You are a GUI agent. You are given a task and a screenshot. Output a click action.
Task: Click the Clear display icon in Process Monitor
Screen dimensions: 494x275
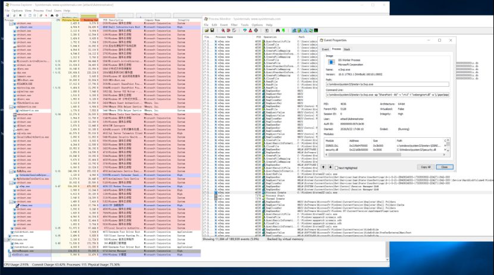point(234,30)
